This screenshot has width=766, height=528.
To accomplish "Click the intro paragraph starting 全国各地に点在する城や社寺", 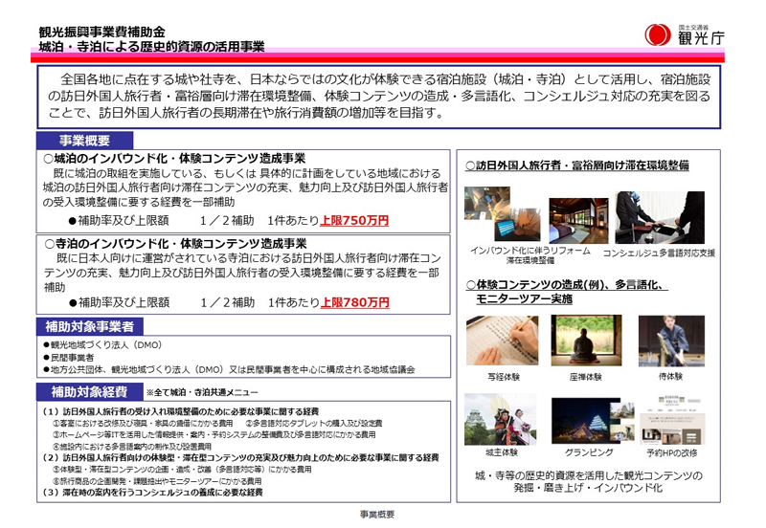I will (x=379, y=97).
